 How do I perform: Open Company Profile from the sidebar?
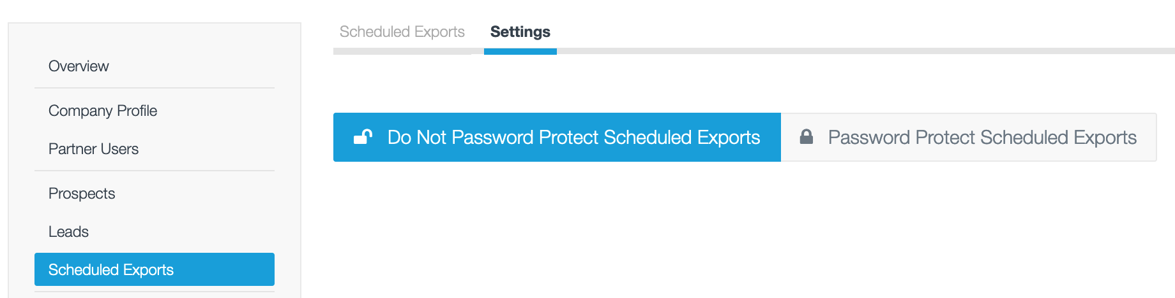(x=103, y=111)
